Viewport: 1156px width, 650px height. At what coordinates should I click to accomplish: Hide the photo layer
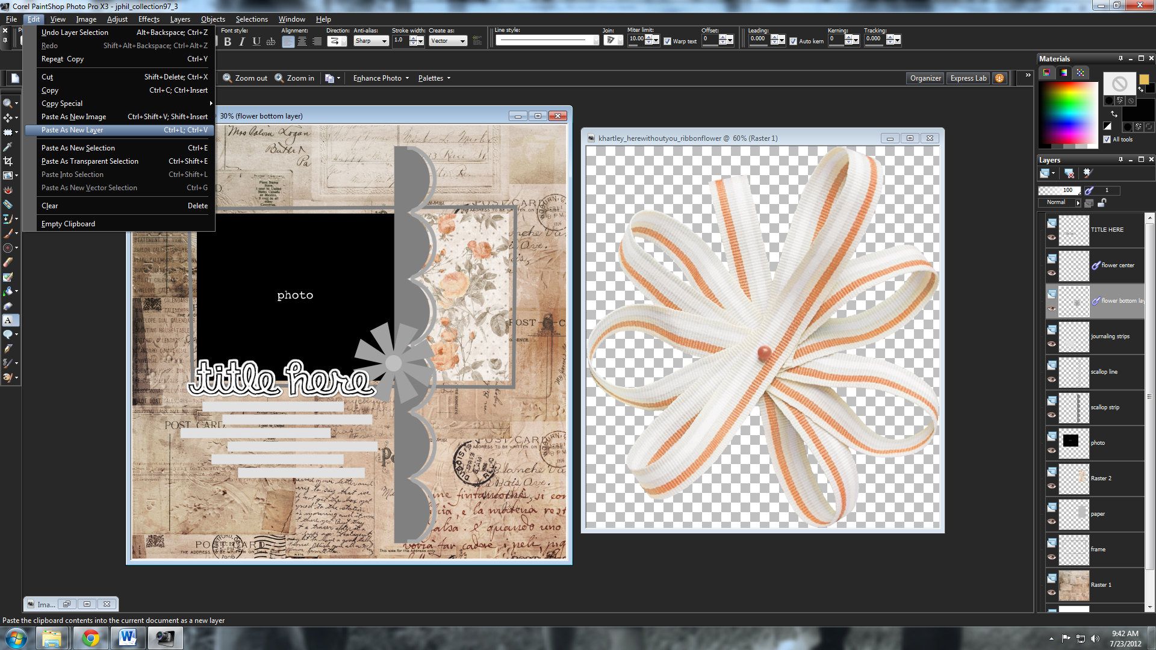(x=1051, y=450)
